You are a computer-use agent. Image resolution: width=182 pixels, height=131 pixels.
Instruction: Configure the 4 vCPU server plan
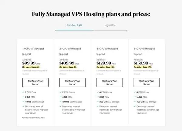point(110,82)
